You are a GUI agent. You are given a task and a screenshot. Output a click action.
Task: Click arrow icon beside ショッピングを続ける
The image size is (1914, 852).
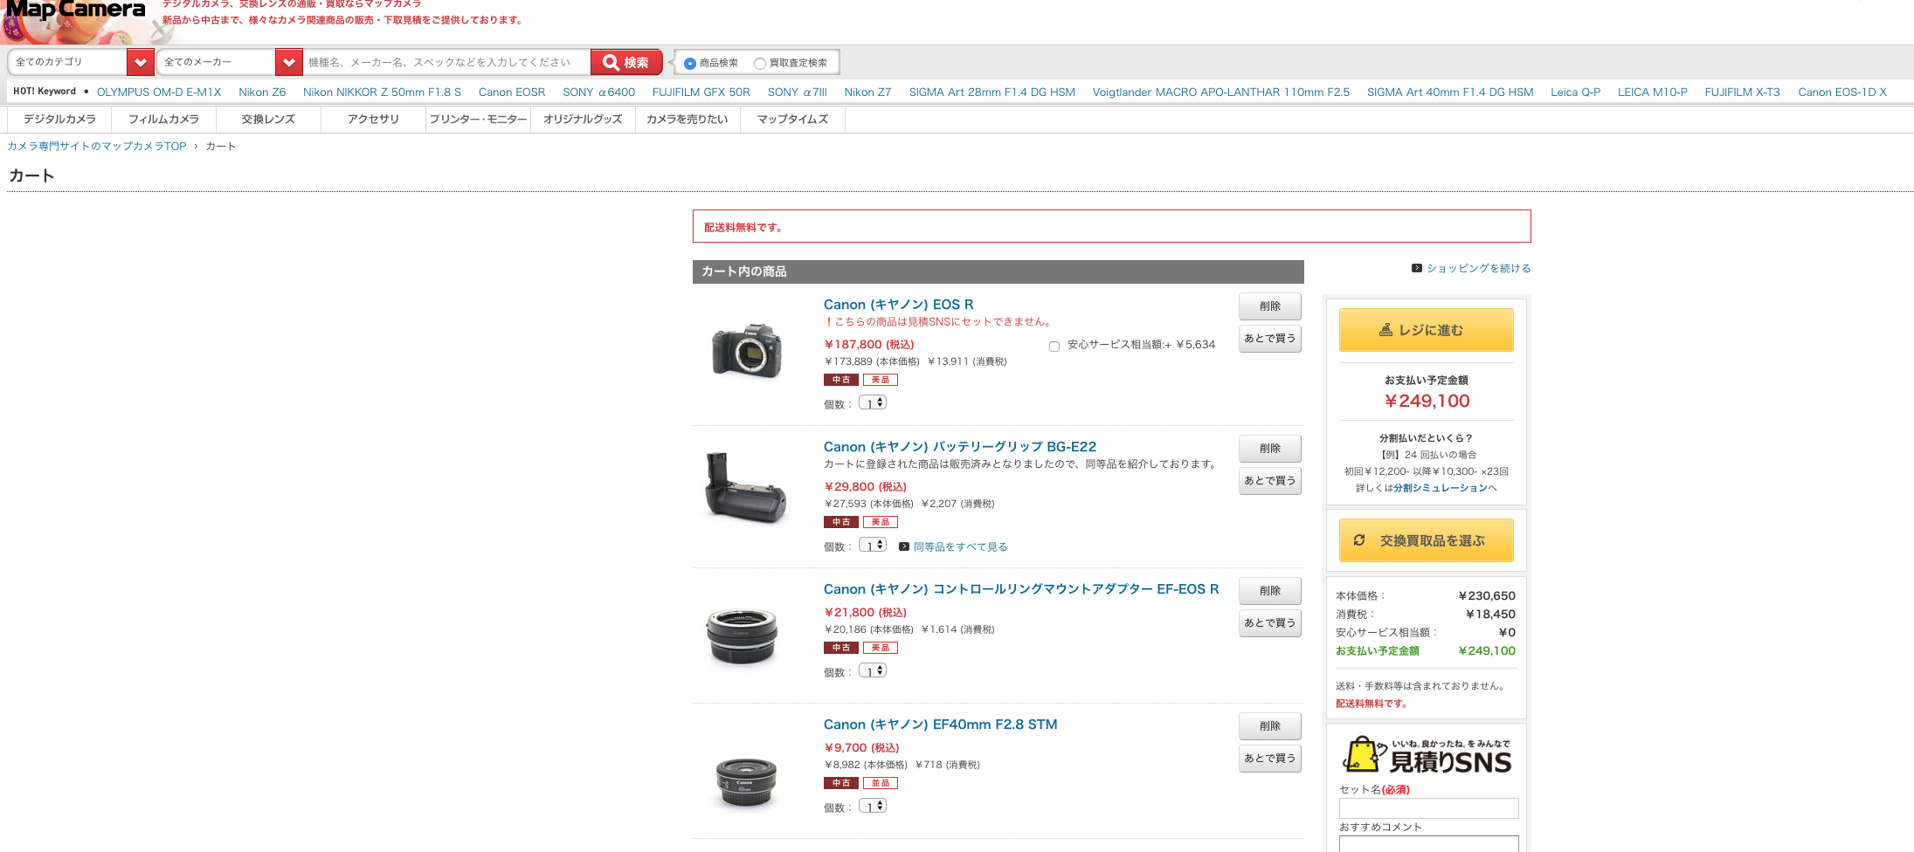[1417, 268]
